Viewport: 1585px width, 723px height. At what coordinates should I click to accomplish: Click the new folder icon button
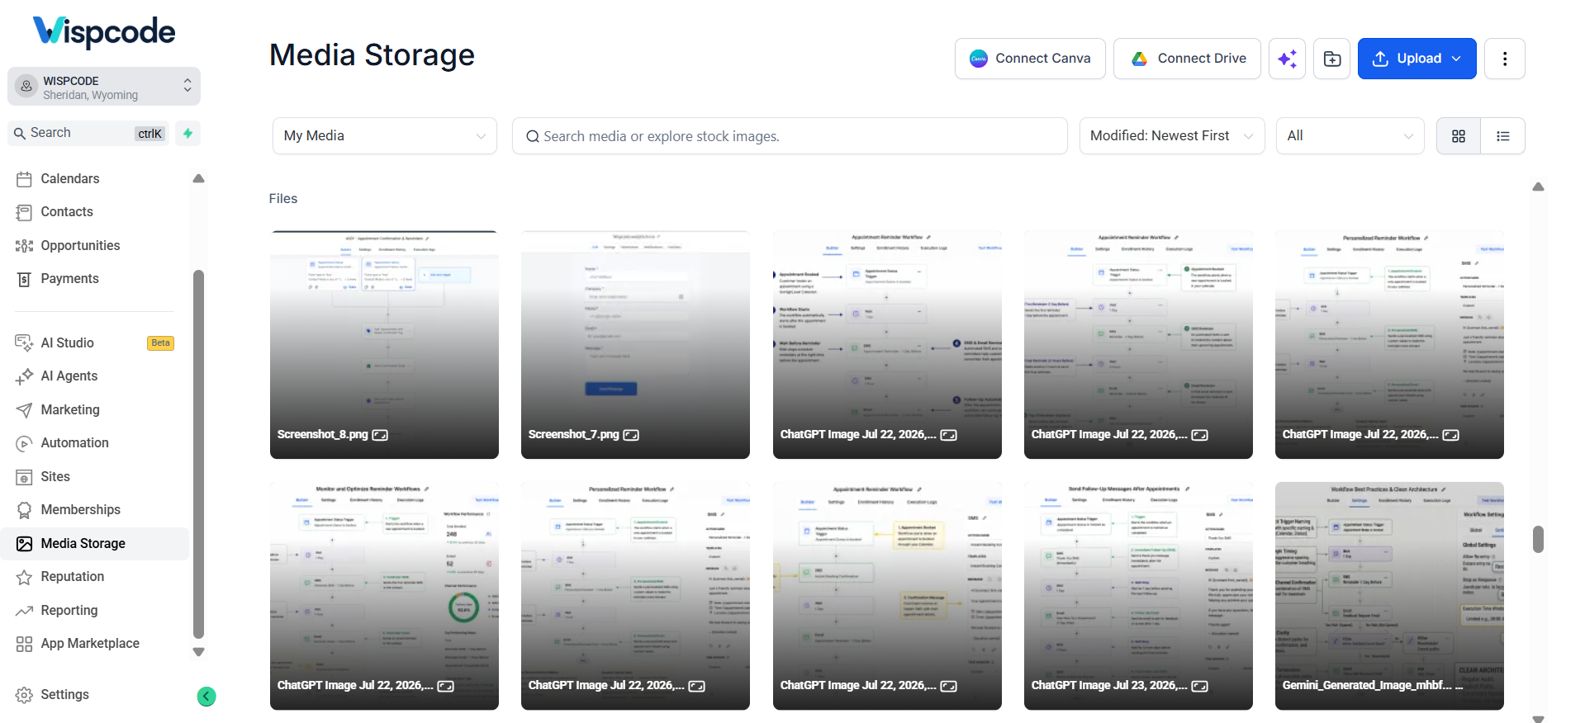click(1331, 59)
